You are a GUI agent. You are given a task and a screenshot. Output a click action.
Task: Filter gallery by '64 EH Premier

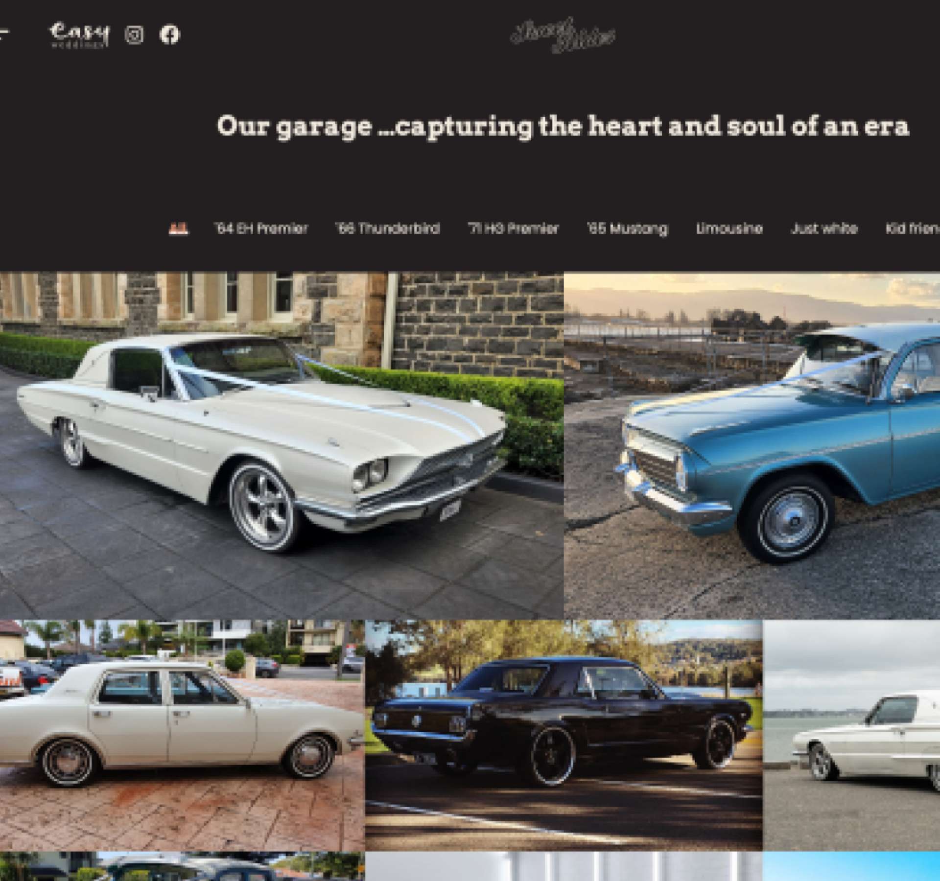pyautogui.click(x=261, y=229)
